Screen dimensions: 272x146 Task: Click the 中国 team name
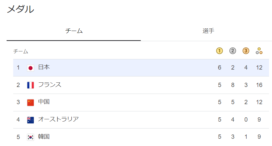(x=44, y=102)
